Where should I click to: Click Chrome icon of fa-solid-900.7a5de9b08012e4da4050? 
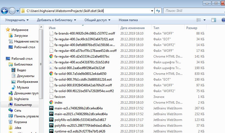tap(51, 73)
